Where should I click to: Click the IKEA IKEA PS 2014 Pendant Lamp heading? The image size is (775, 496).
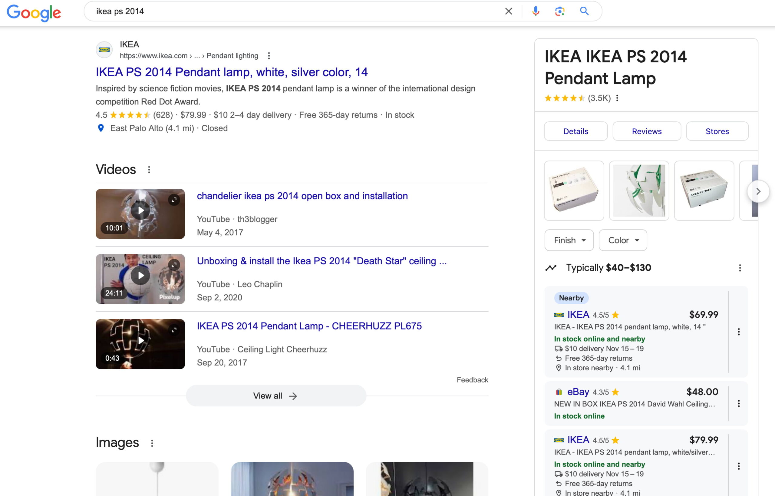[x=616, y=68]
